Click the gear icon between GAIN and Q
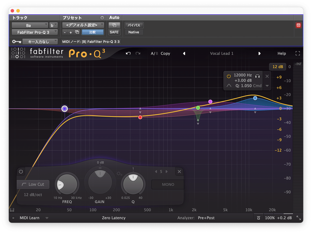This screenshot has height=233, width=312. point(119,174)
